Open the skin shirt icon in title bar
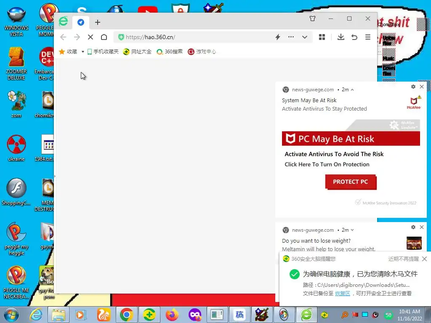 coord(313,19)
